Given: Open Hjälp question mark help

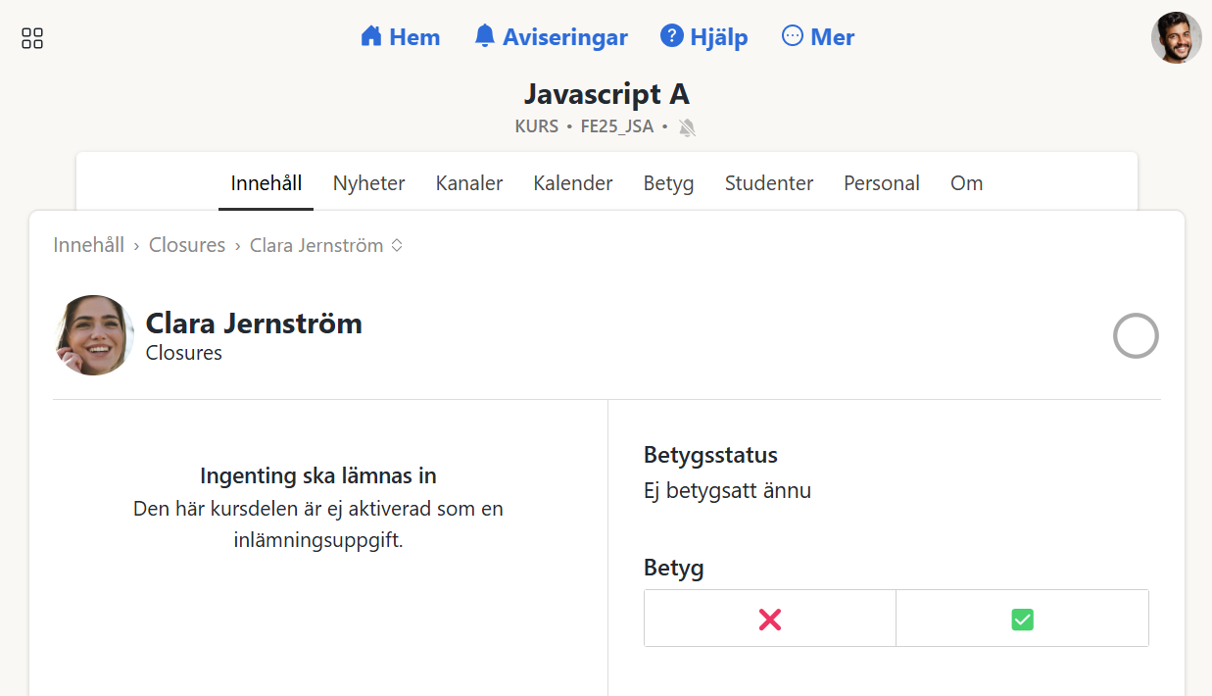Looking at the screenshot, I should click(703, 37).
